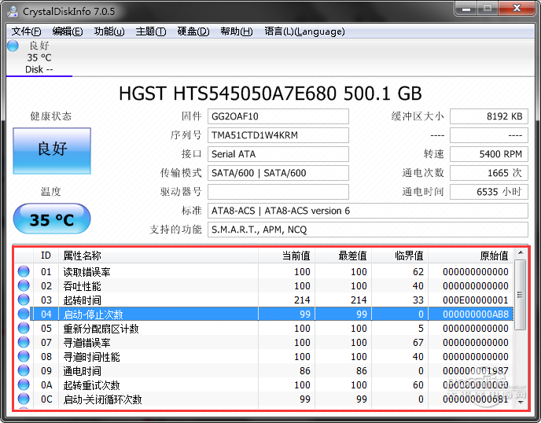Click the 35 °C temperature button
Screen dimensions: 541x423
pos(52,219)
